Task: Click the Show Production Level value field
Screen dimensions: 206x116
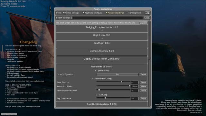Action: [x=135, y=91]
